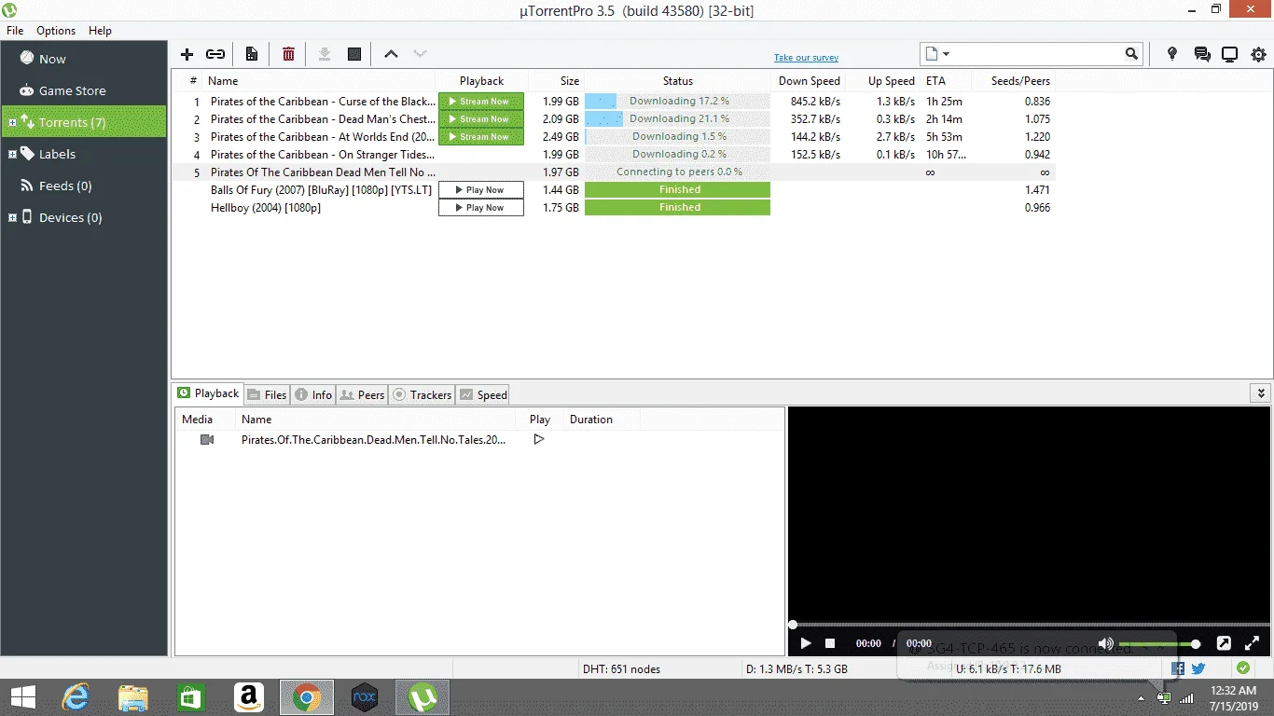Switch to the Peers tab
Screen dimensions: 1274x716
[x=362, y=394]
